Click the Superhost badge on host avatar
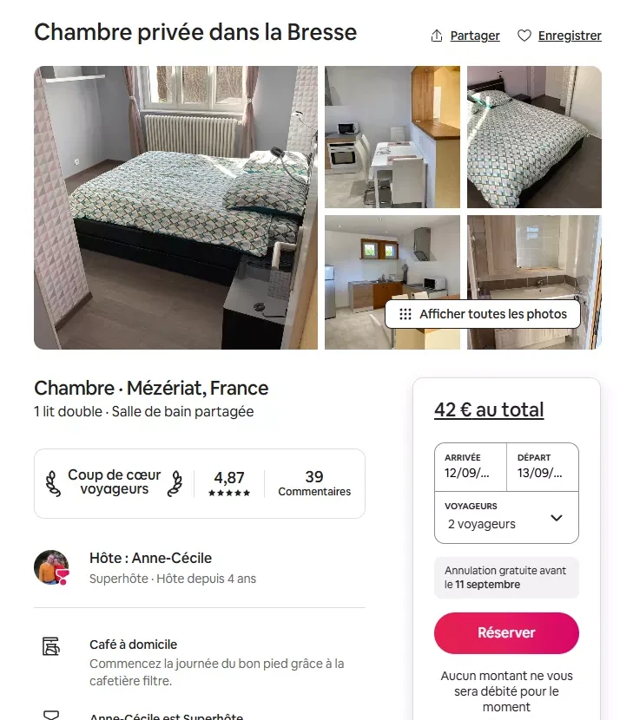 click(63, 577)
